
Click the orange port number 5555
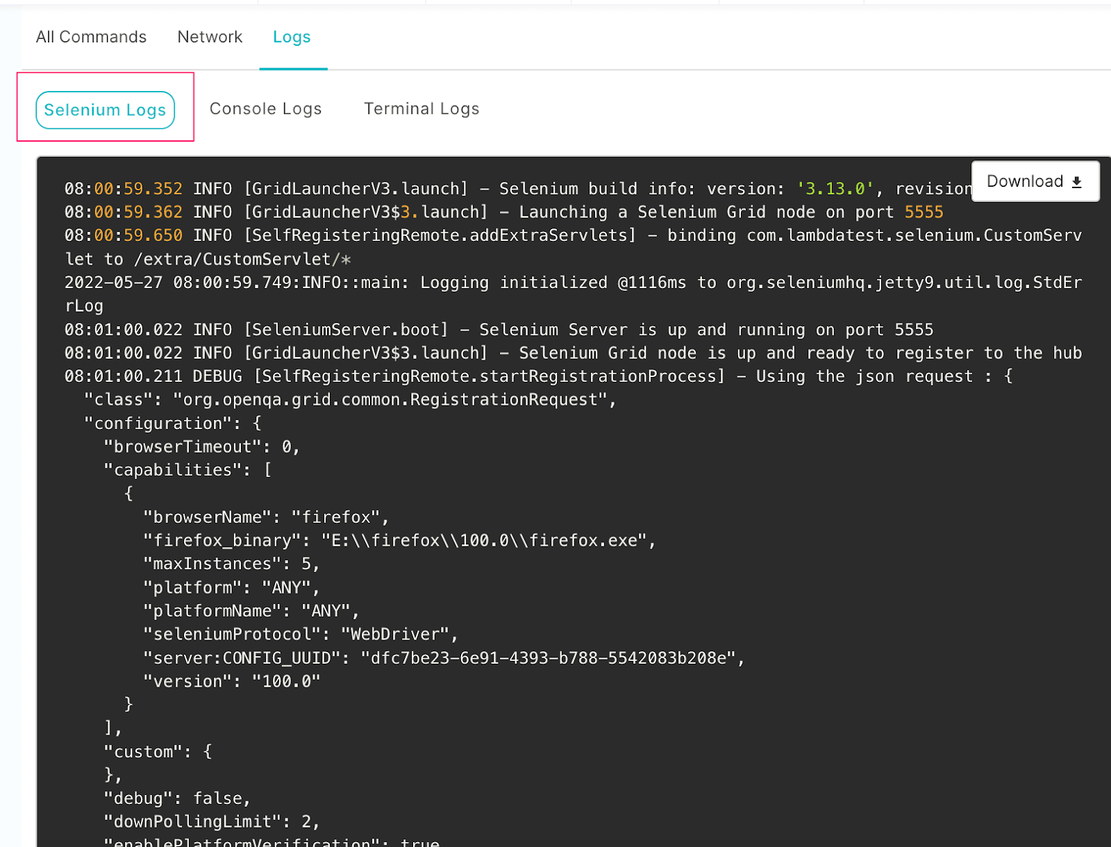(924, 212)
